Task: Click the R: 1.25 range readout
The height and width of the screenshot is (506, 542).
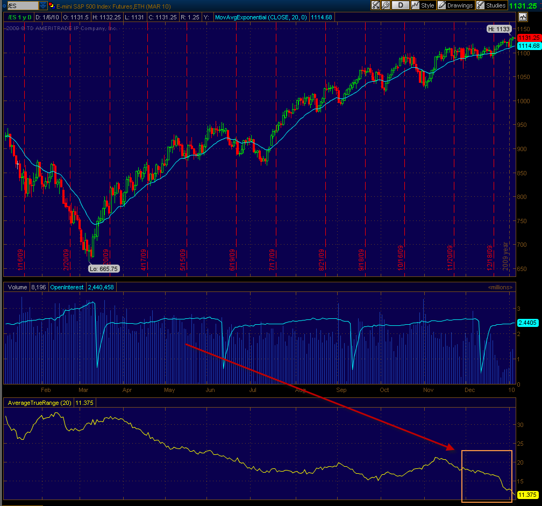Action: pyautogui.click(x=190, y=17)
